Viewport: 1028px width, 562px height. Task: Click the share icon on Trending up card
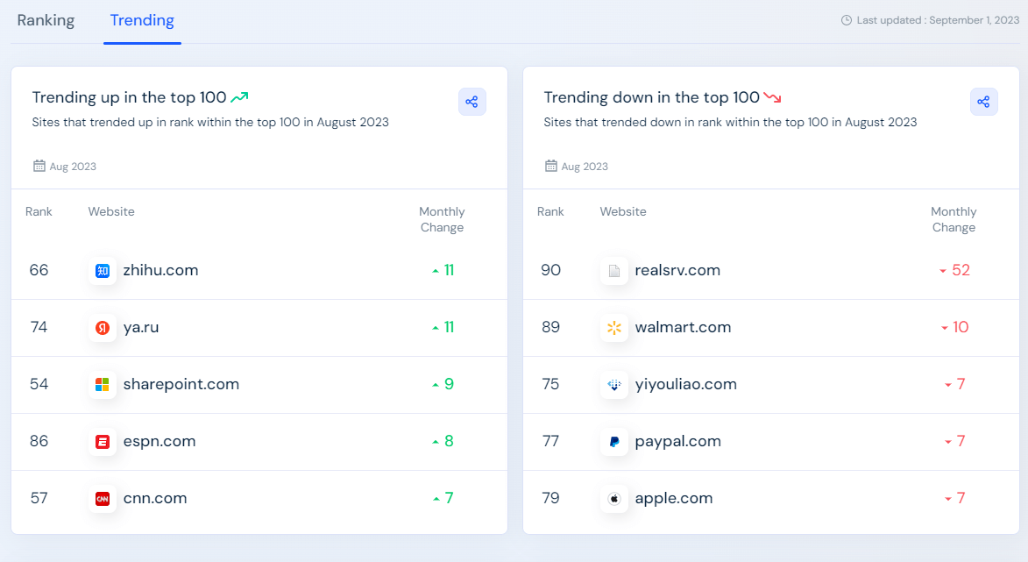tap(471, 102)
